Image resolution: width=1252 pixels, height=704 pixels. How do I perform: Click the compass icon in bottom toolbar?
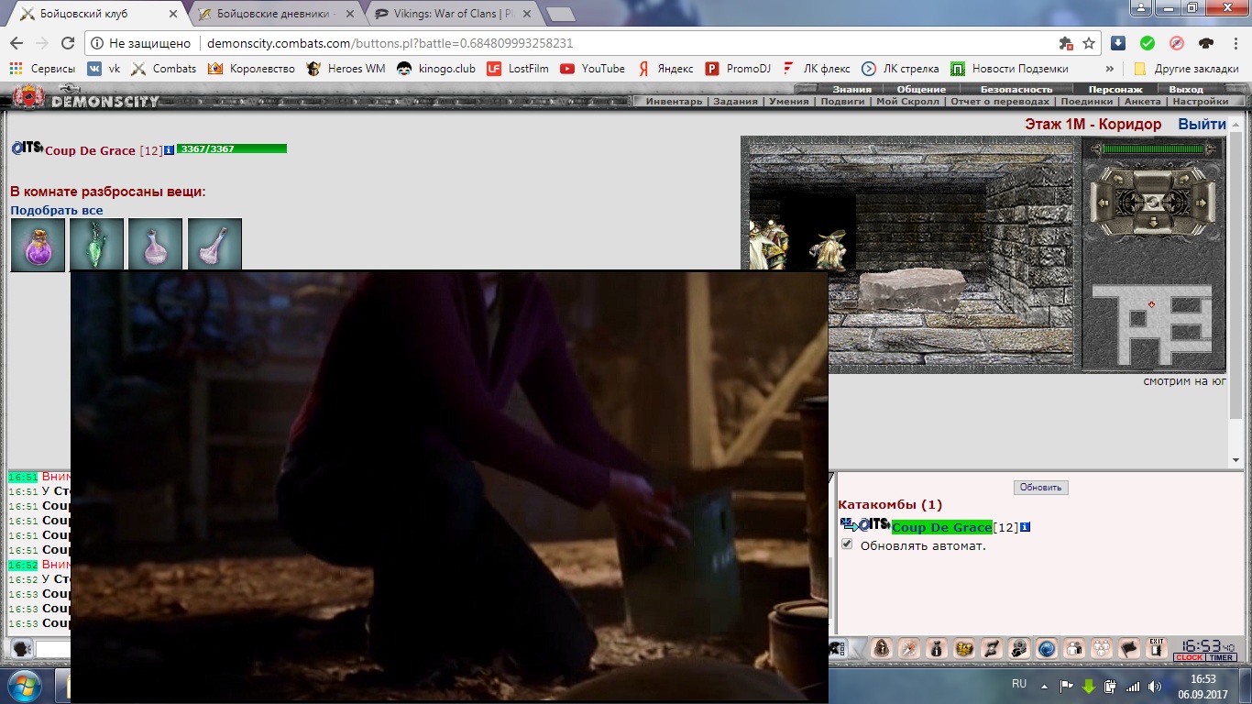(909, 648)
